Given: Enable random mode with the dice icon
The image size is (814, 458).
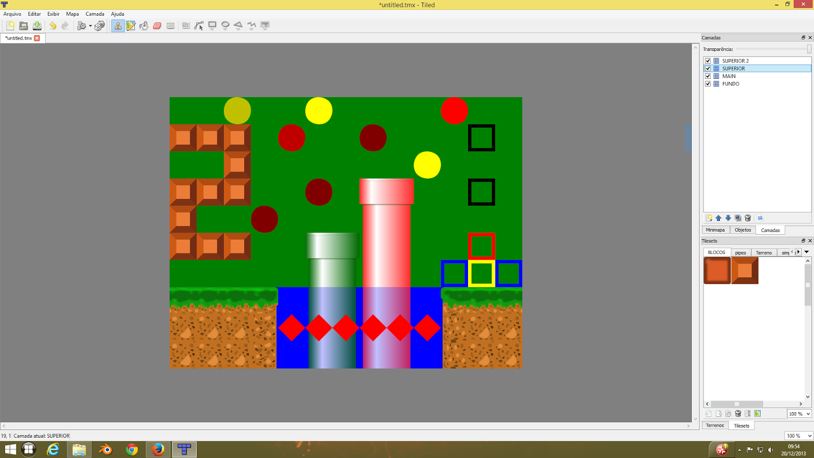Looking at the screenshot, I should (100, 25).
